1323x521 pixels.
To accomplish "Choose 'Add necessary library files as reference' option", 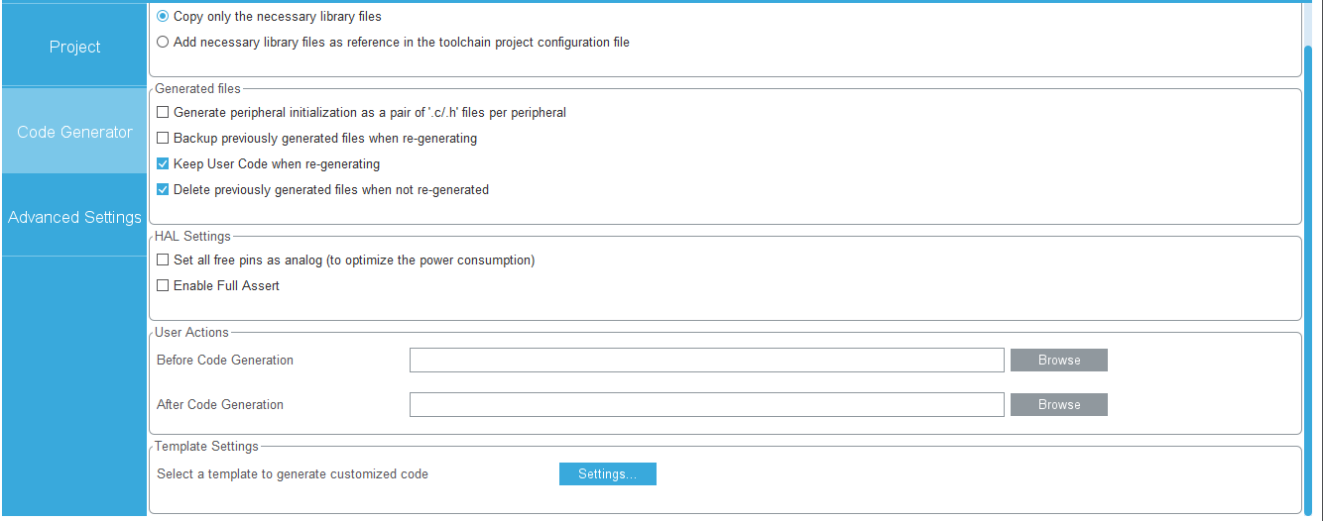I will [163, 43].
